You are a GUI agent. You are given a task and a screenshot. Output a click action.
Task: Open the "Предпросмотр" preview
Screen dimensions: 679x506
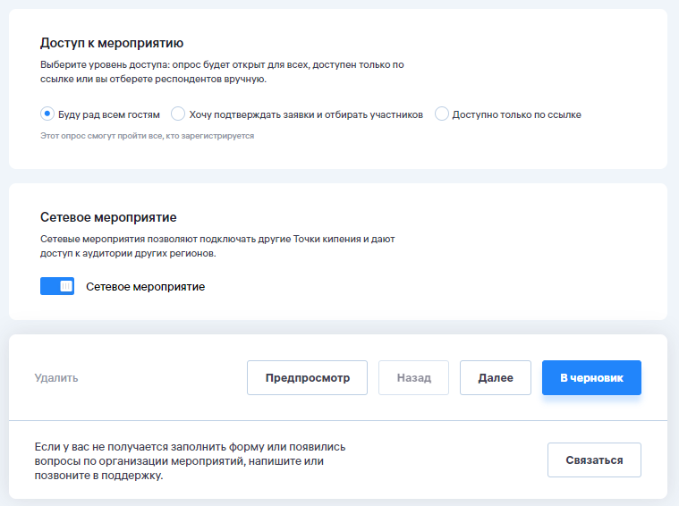307,377
